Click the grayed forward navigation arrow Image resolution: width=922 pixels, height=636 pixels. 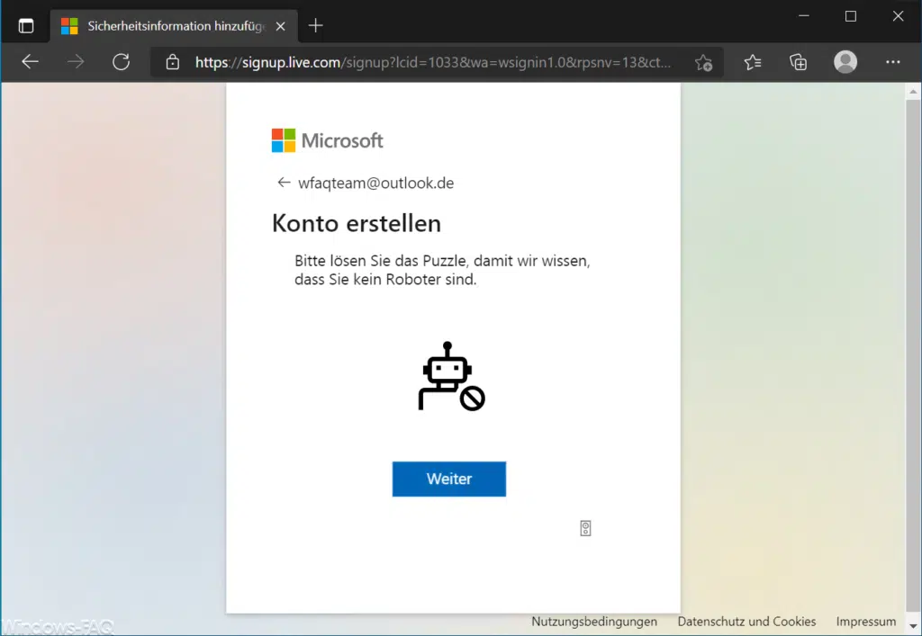click(76, 62)
